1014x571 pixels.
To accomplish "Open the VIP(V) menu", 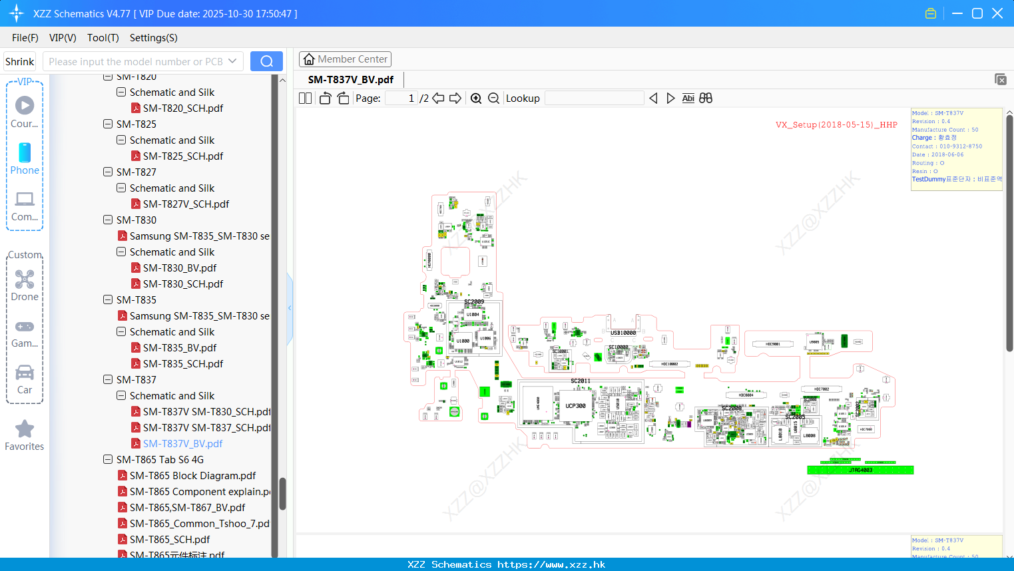I will coord(63,38).
